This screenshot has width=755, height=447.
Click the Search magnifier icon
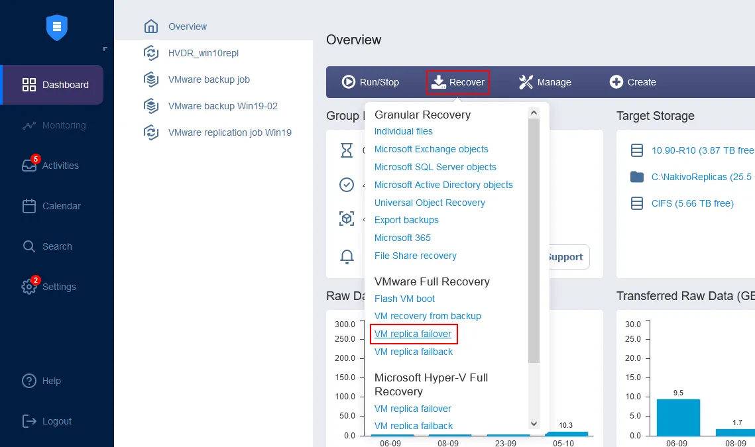coord(29,246)
